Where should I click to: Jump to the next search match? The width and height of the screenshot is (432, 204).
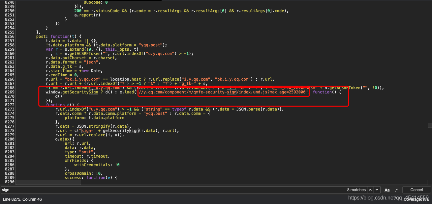click(377, 190)
